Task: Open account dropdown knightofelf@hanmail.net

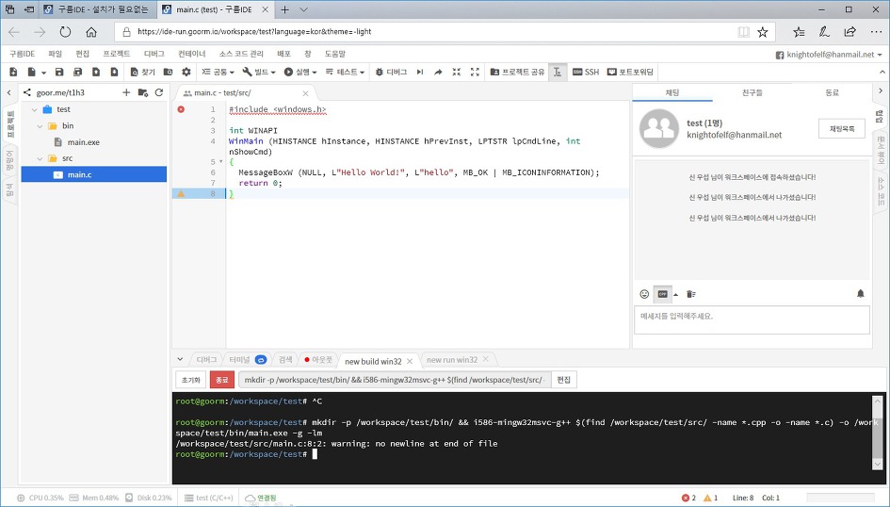Action: coord(830,55)
